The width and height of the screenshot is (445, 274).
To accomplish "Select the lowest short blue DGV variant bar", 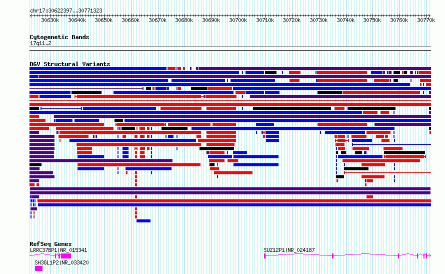I will 143,221.
